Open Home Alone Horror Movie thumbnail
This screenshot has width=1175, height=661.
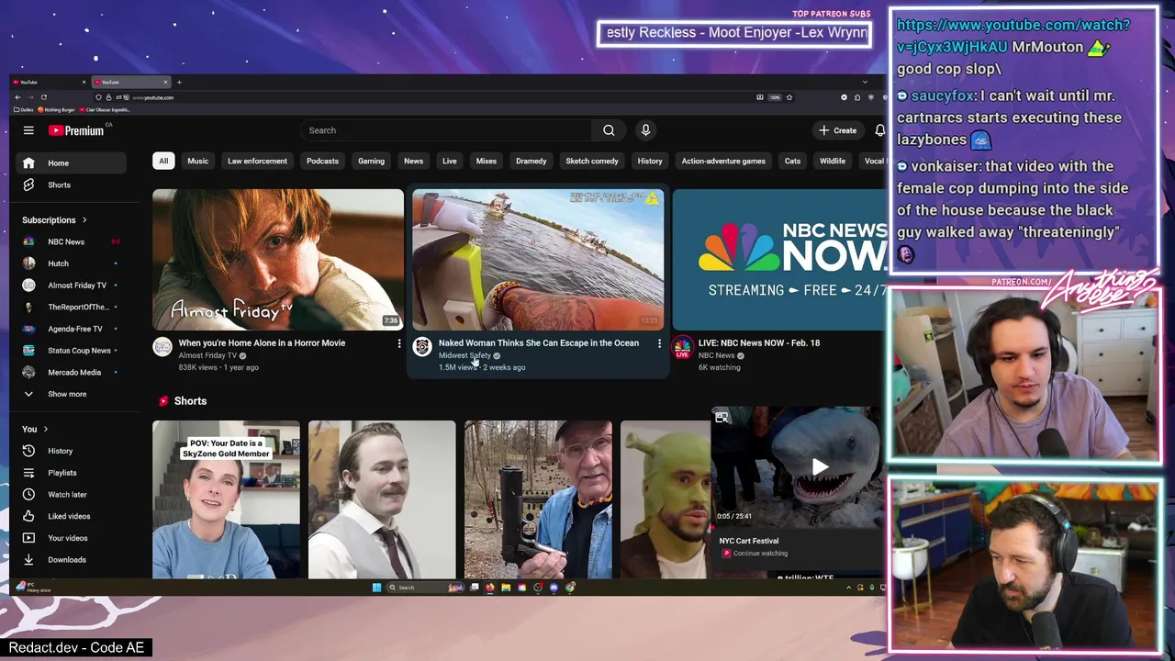[278, 260]
